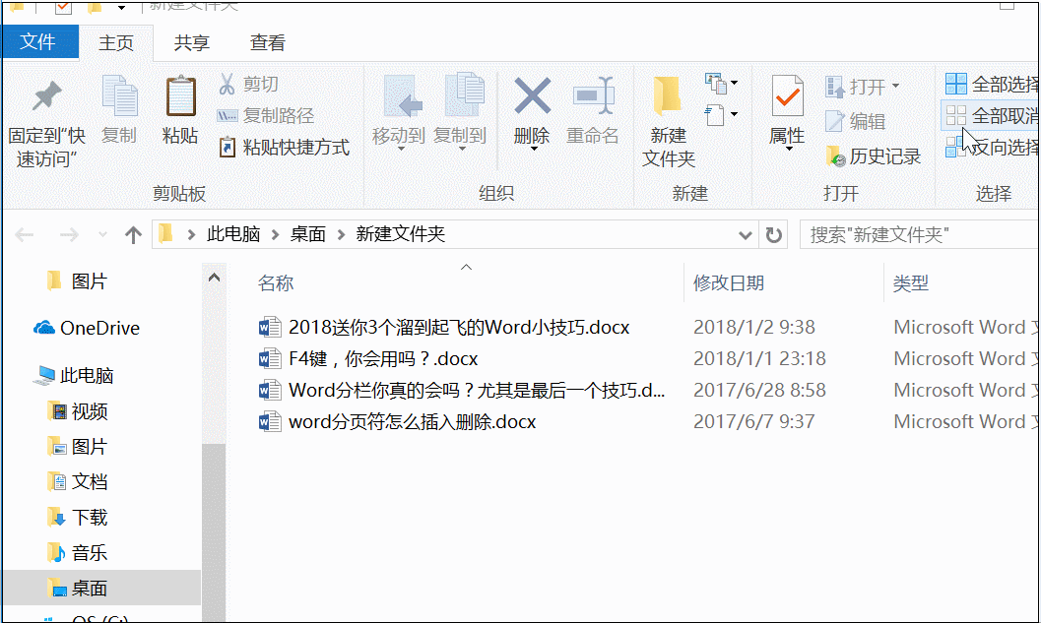
Task: Expand the Easy access dropdown arrow
Action: pos(735,114)
